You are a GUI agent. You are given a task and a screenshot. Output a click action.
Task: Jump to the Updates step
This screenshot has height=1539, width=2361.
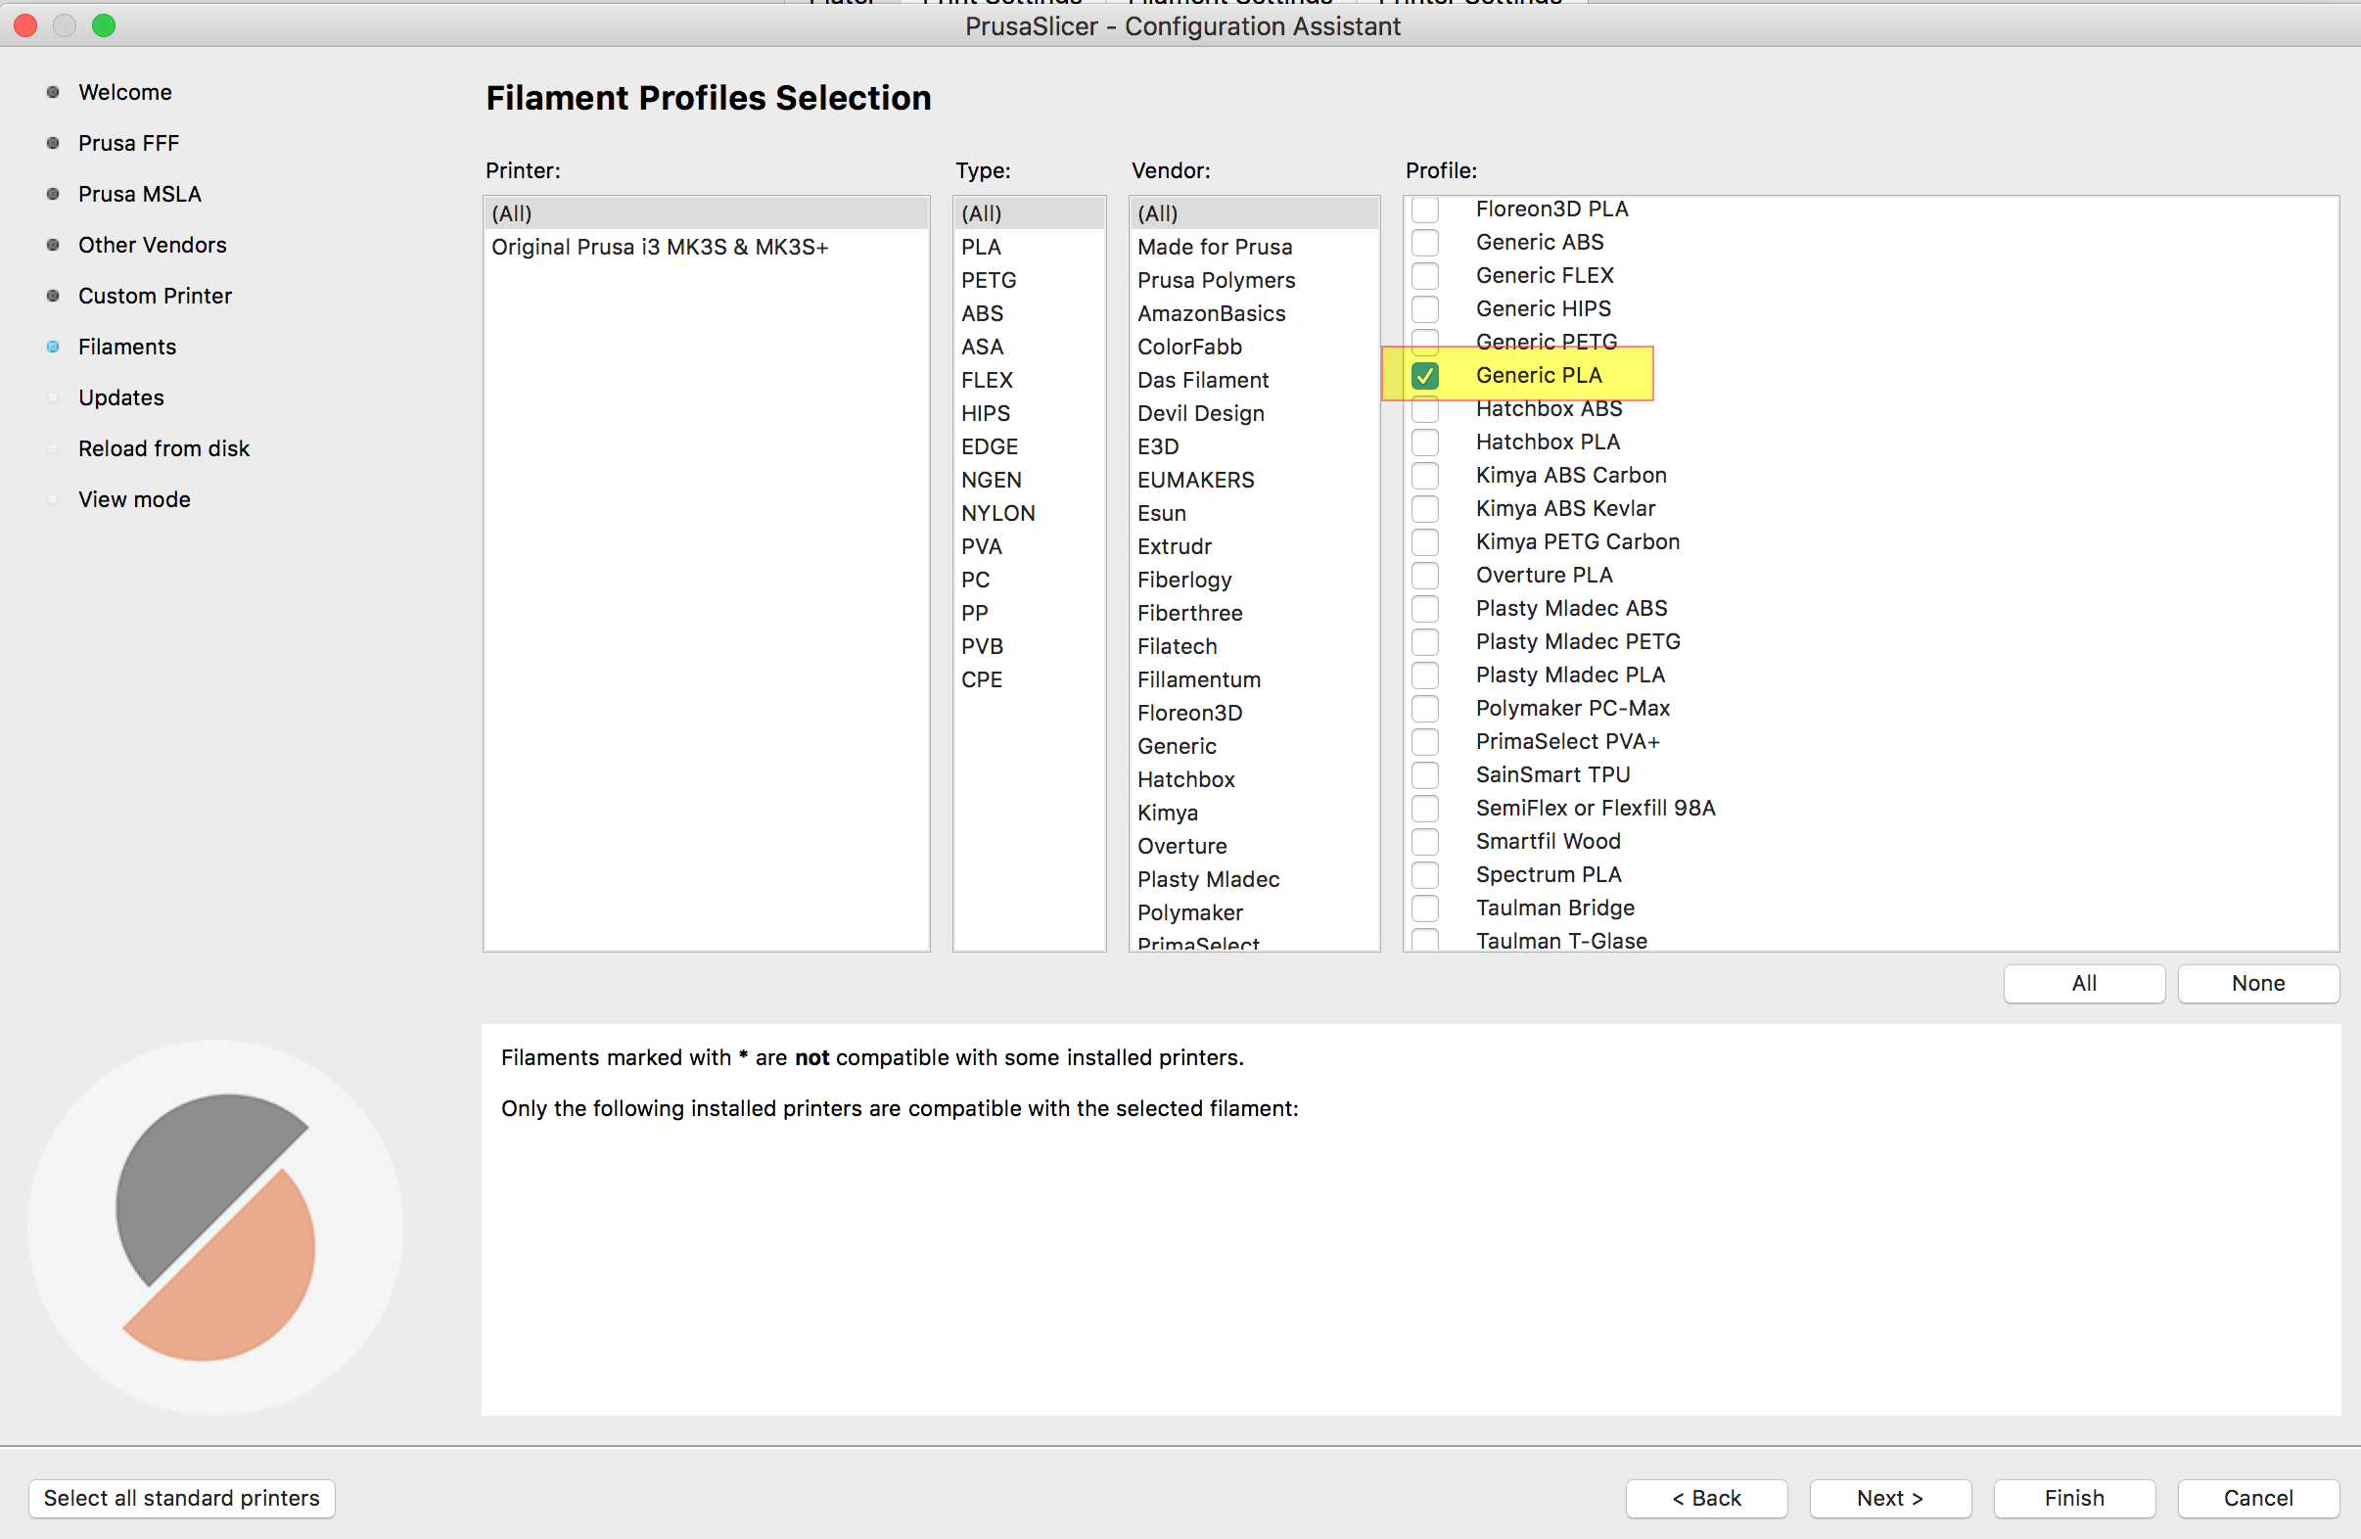(121, 397)
